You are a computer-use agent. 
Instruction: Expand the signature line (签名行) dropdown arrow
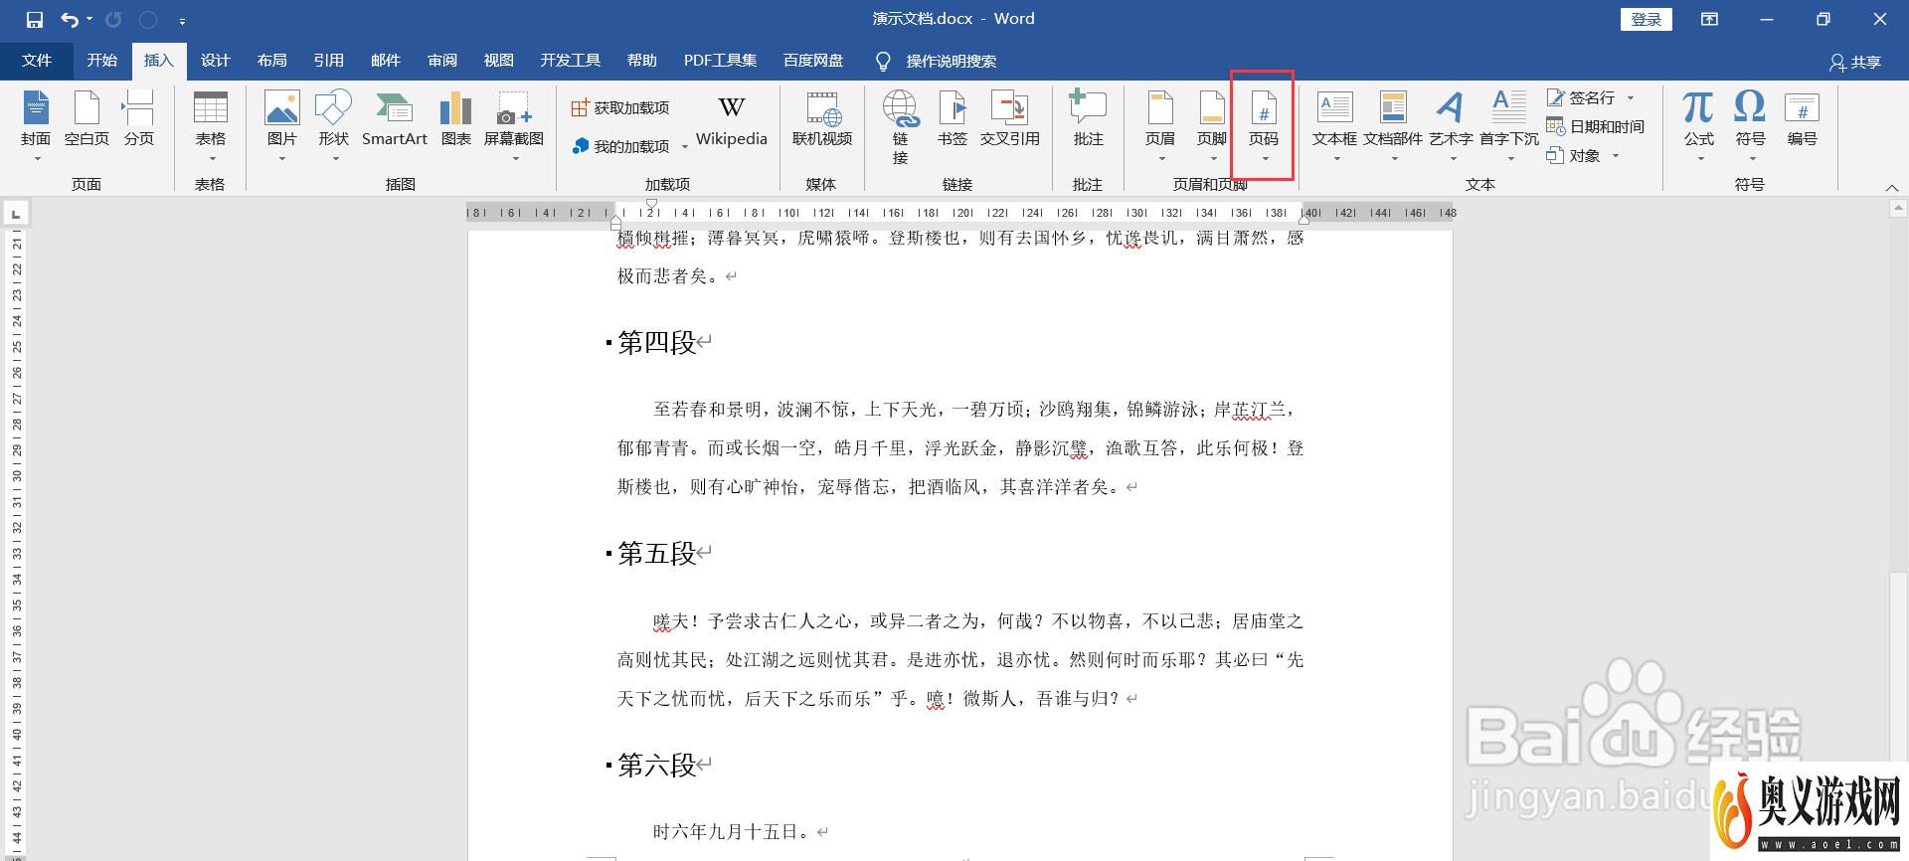pos(1631,97)
